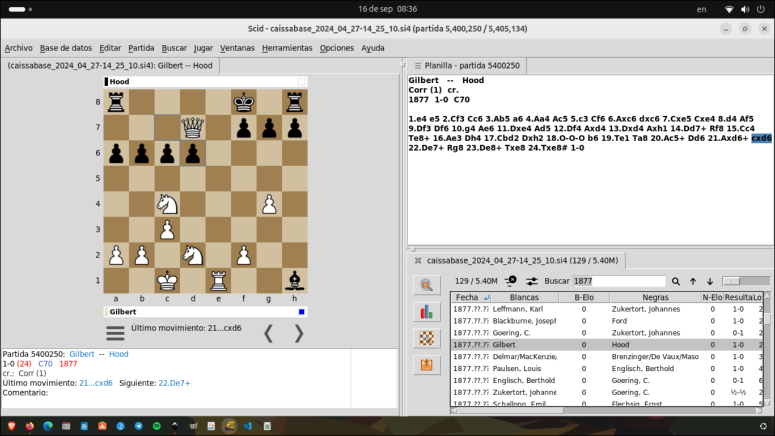Click the white pawn on g4

tap(269, 204)
